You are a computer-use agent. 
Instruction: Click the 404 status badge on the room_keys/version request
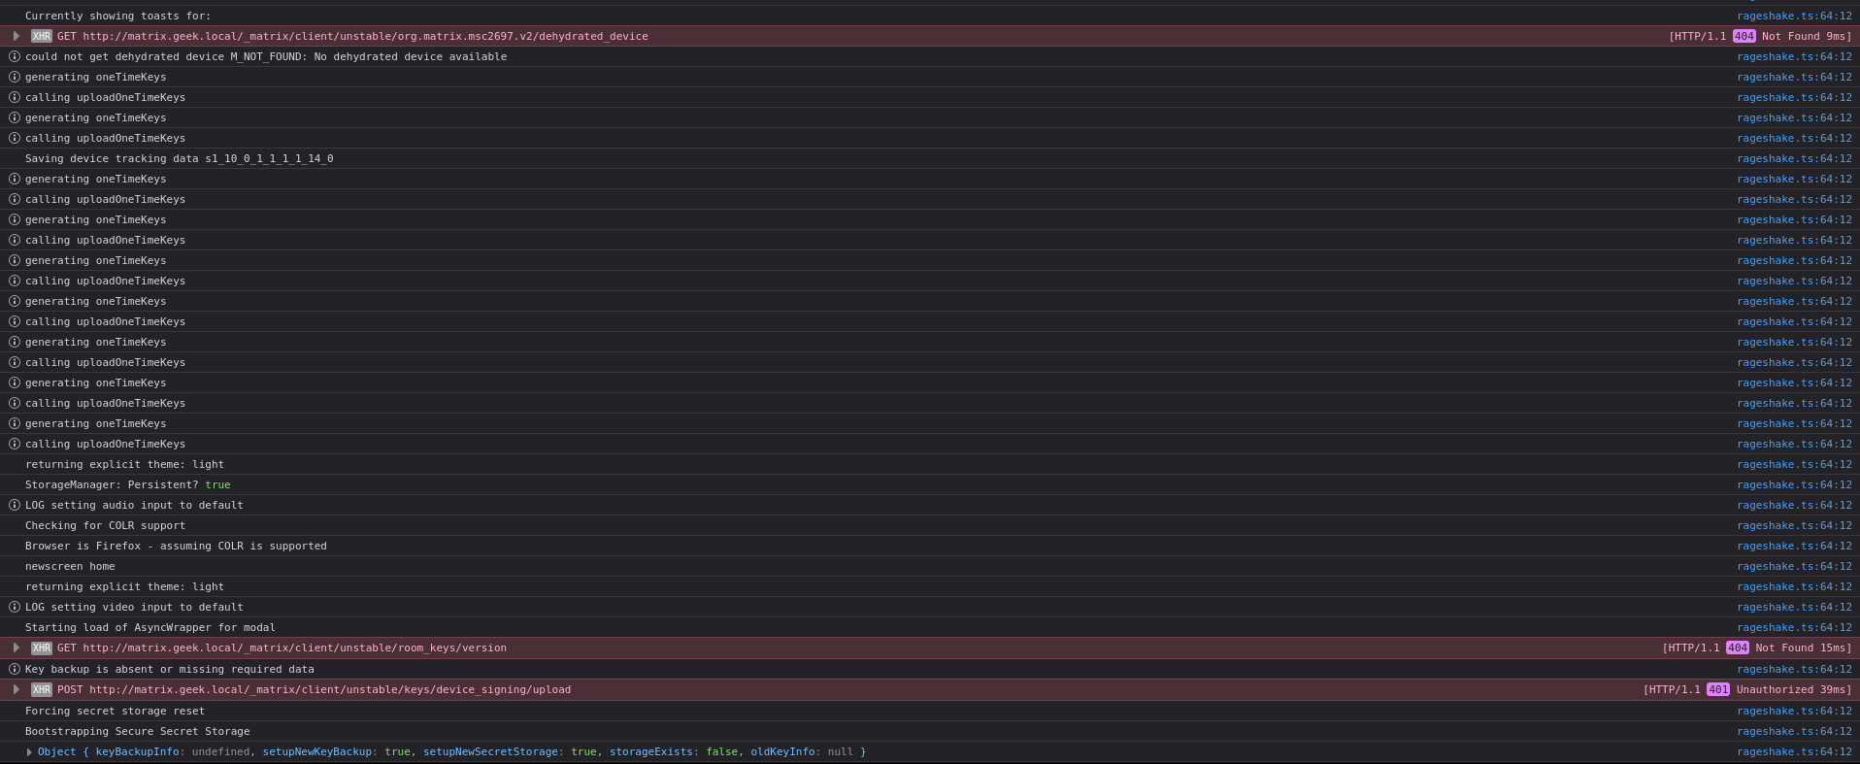pos(1737,648)
